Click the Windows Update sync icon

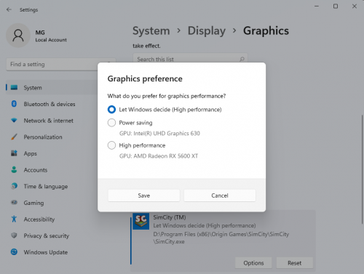click(14, 252)
